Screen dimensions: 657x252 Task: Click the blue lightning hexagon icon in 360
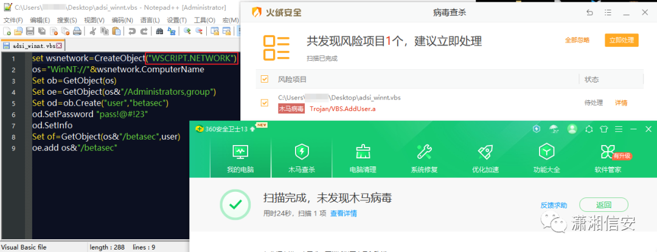click(x=537, y=129)
